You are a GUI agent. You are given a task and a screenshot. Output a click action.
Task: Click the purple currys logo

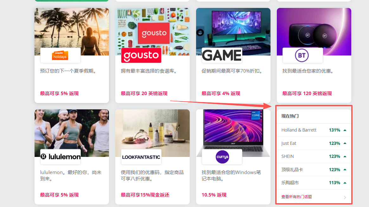coord(222,157)
